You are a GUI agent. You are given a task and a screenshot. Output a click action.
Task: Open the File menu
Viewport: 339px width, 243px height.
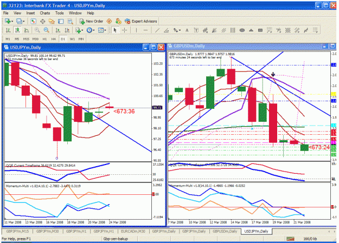5,13
